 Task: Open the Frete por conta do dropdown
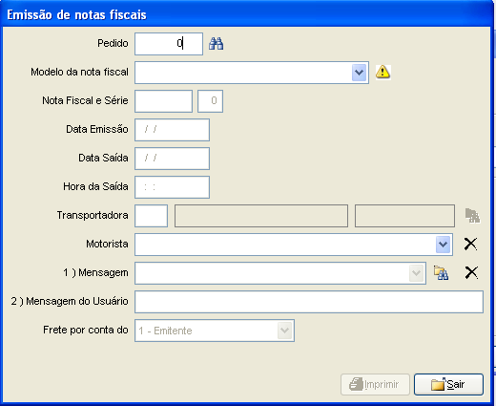tap(285, 331)
